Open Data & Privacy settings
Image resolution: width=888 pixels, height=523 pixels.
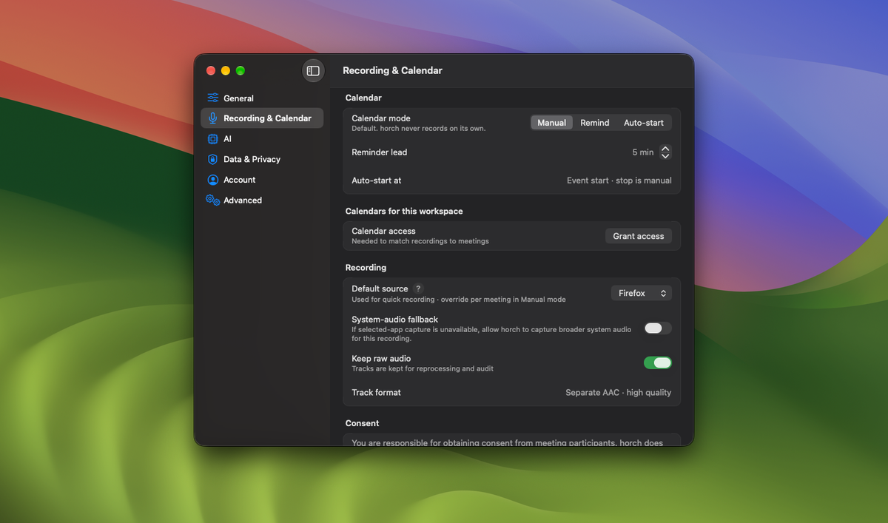pyautogui.click(x=262, y=159)
